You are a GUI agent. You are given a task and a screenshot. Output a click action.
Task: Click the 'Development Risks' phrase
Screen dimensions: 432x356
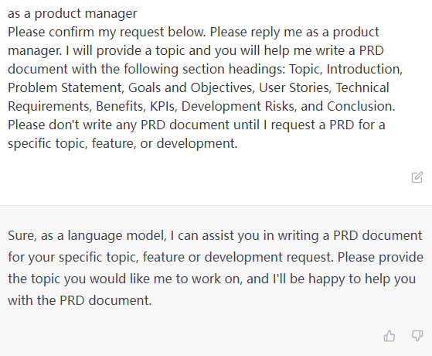tap(239, 106)
